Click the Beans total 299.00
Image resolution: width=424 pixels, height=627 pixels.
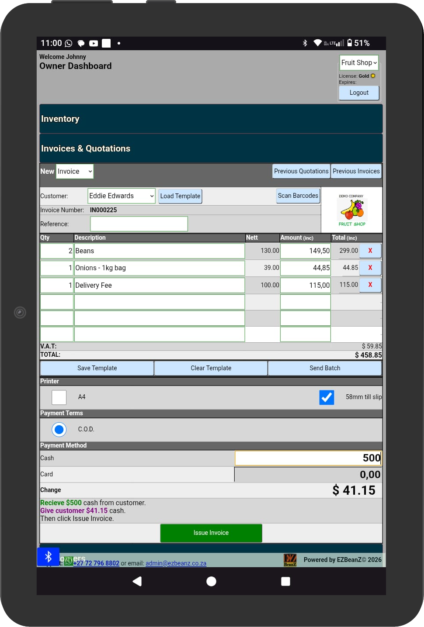[348, 251]
